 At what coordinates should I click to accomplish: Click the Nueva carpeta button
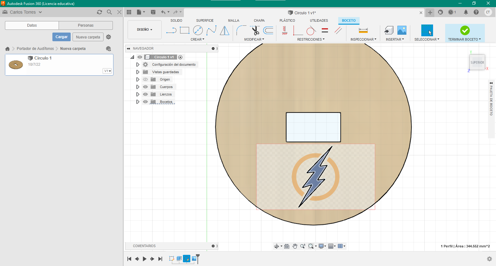(88, 37)
